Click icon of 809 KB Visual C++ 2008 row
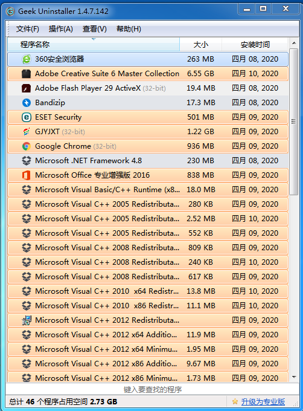 (x=27, y=248)
